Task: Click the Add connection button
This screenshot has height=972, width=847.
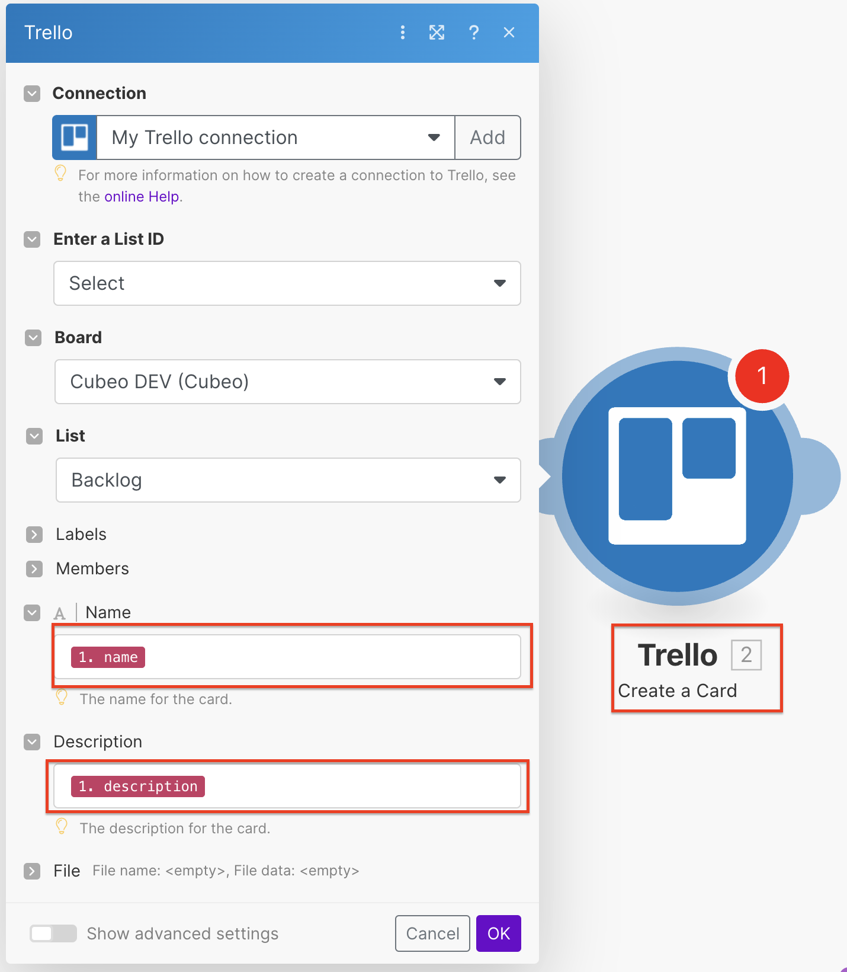Action: tap(487, 138)
